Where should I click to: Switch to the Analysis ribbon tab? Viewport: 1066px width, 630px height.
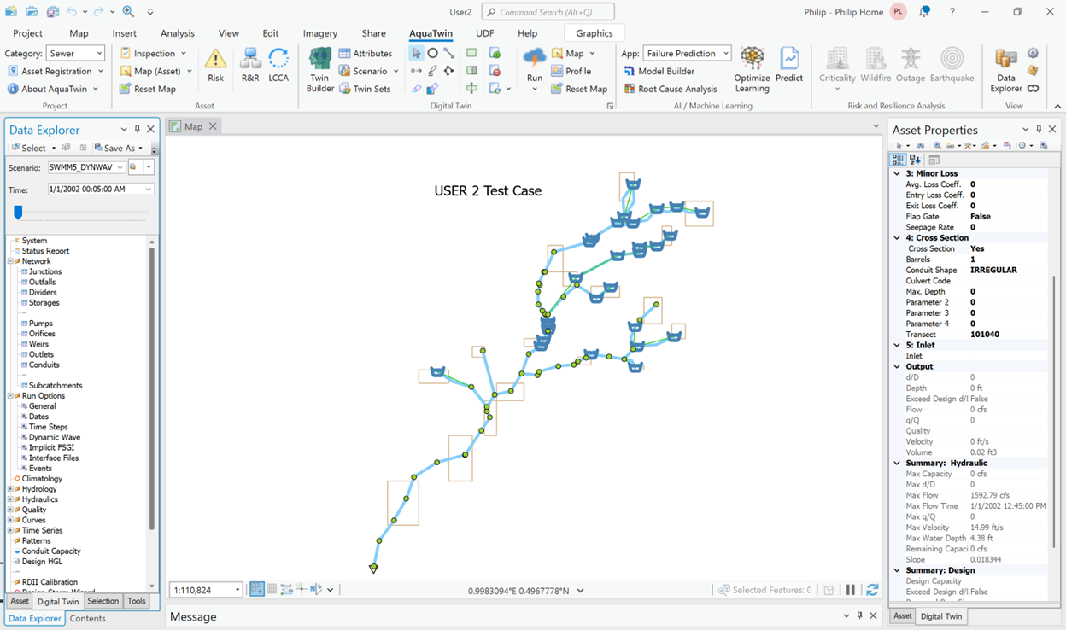[x=178, y=33]
